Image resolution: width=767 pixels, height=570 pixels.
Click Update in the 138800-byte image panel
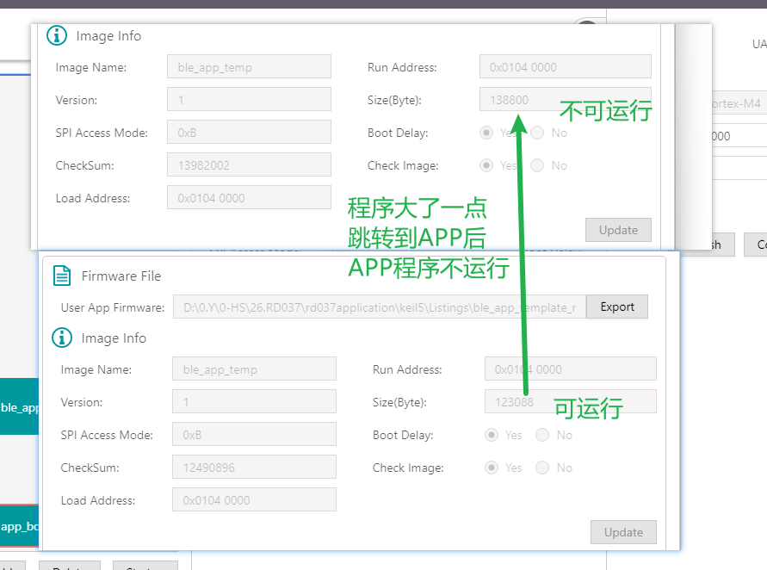tap(618, 230)
